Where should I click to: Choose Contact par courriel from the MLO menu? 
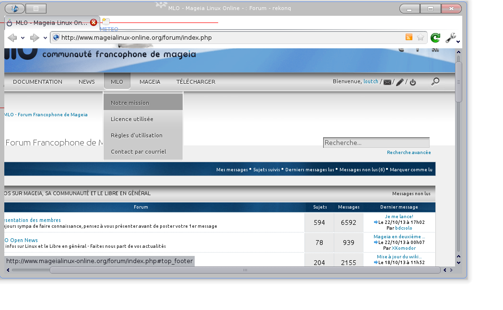143,152
